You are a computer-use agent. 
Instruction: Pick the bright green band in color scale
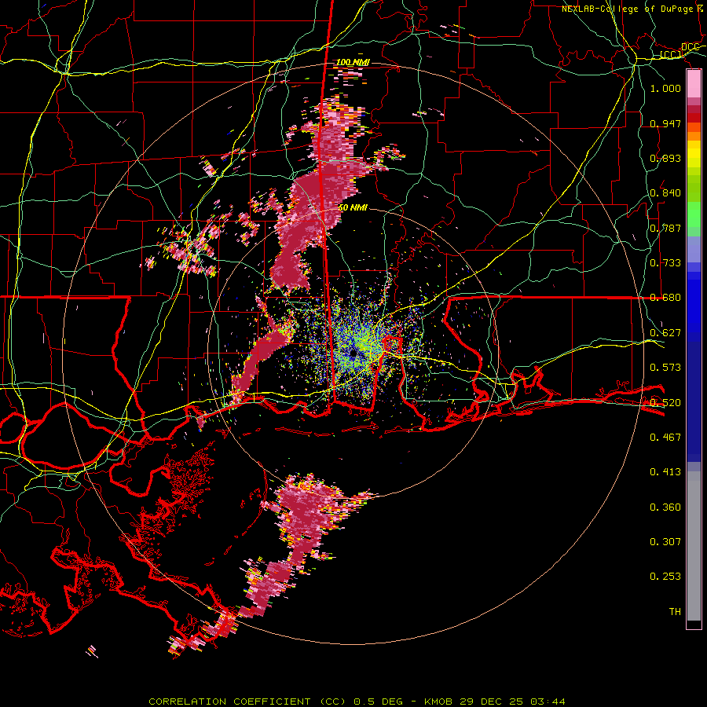pos(694,214)
